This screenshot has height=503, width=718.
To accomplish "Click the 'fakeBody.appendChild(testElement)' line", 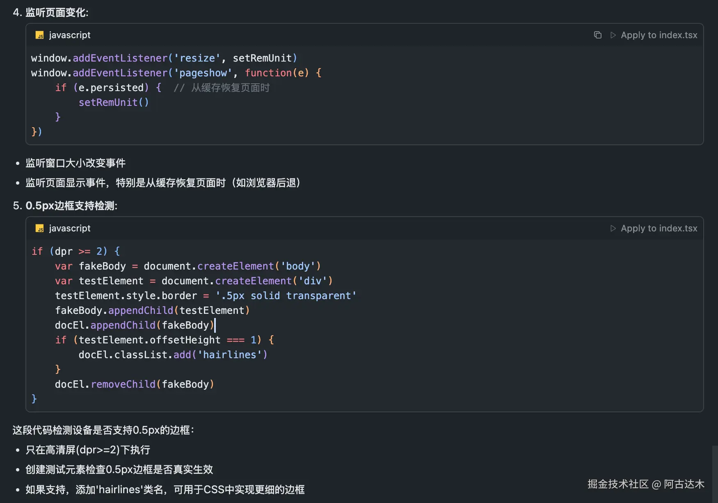I will tap(152, 311).
